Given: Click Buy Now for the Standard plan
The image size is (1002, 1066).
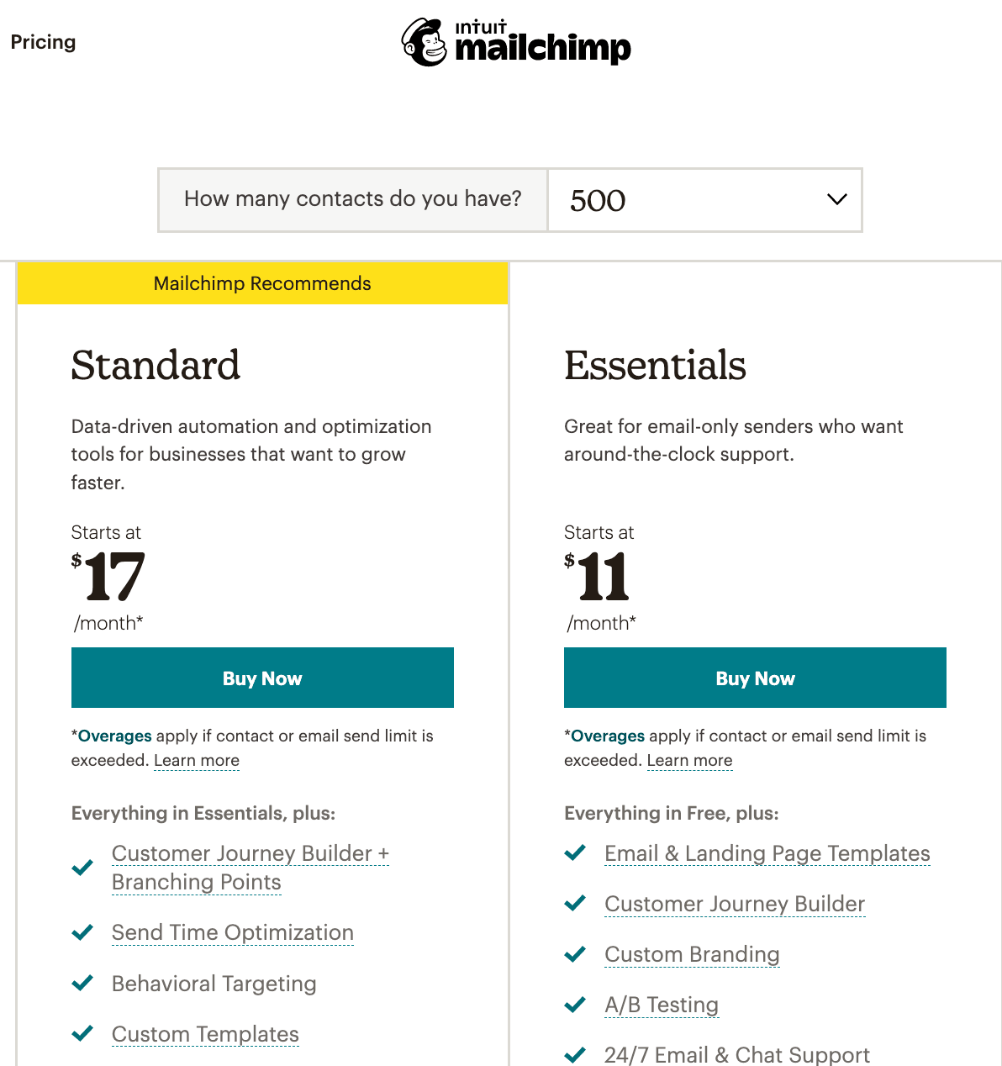Looking at the screenshot, I should 262,678.
